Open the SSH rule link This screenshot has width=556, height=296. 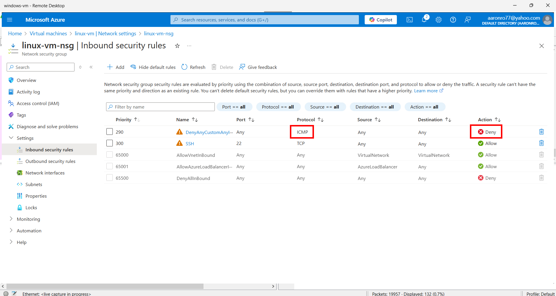click(190, 143)
